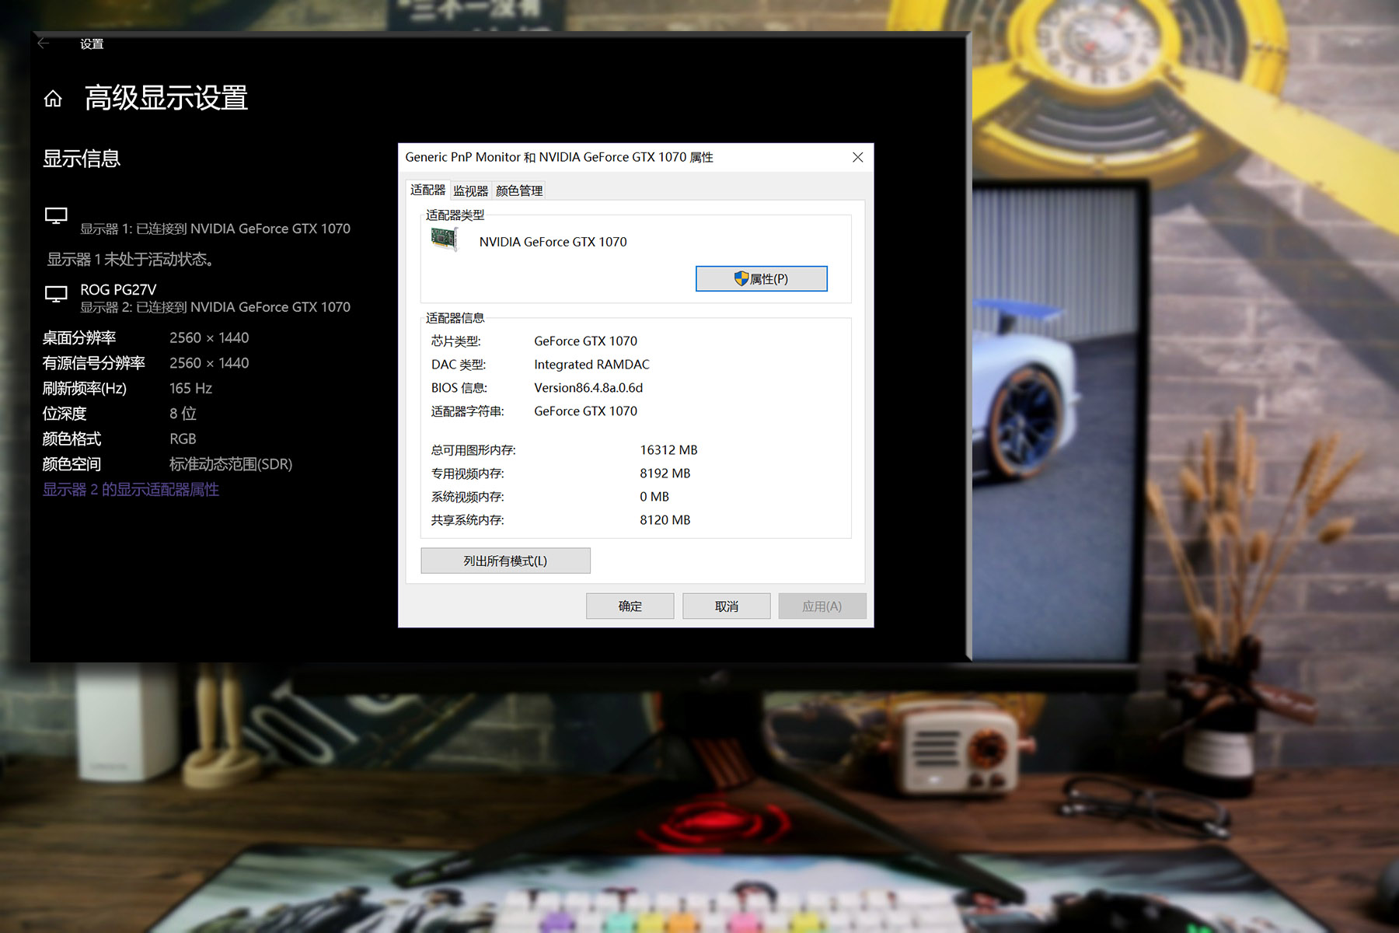Click the 专用视频内存 label
The image size is (1399, 933).
pos(468,473)
